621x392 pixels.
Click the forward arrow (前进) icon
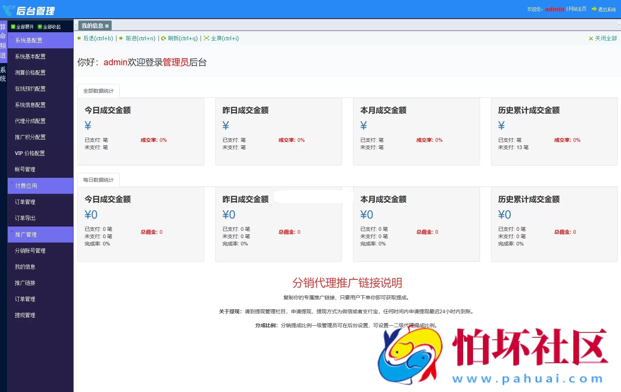[121, 38]
